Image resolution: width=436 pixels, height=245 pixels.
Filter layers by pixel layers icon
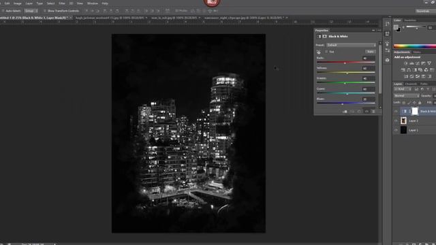(416, 89)
